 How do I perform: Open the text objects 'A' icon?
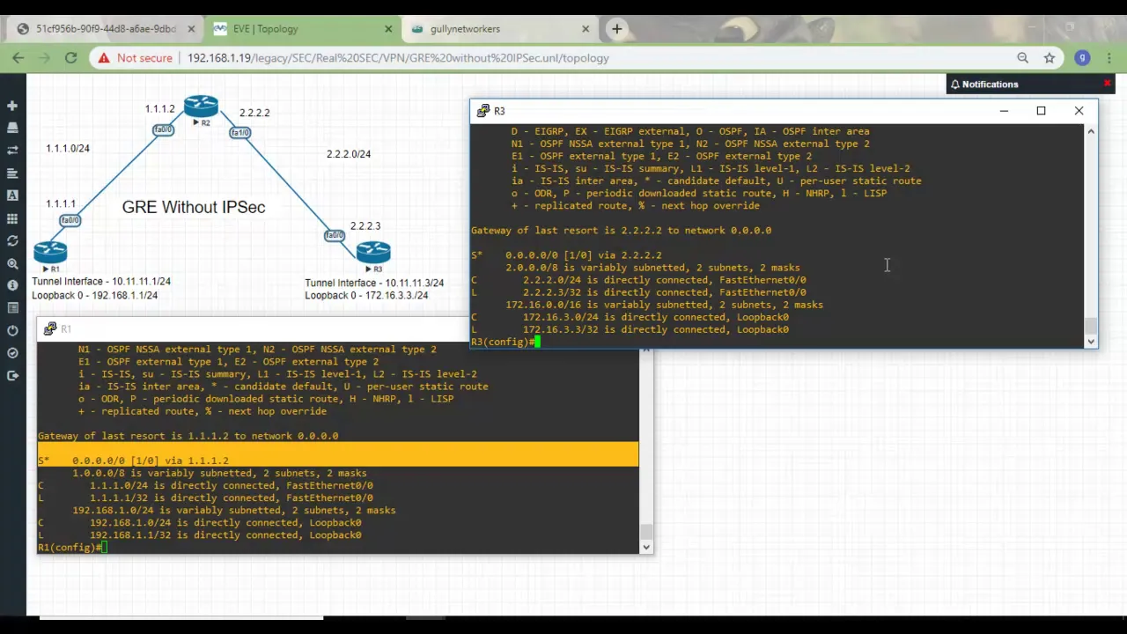coord(12,195)
